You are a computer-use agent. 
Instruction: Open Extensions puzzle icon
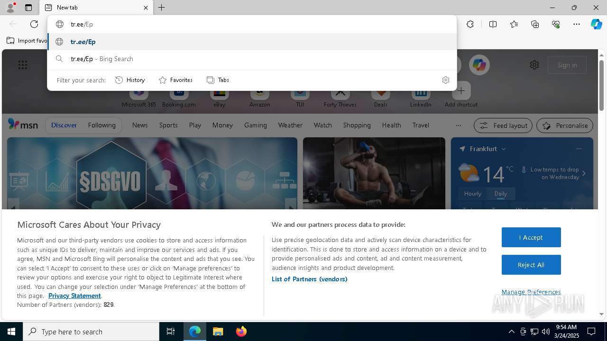(470, 24)
